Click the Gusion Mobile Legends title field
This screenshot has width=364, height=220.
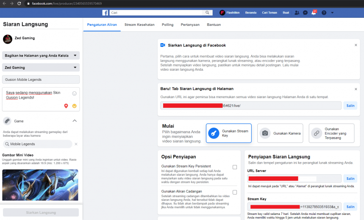41,80
